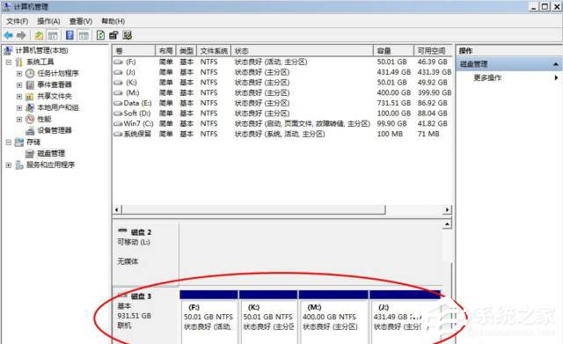Click the 计算机管理(本地) root node icon
This screenshot has width=563, height=344.
pos(8,50)
